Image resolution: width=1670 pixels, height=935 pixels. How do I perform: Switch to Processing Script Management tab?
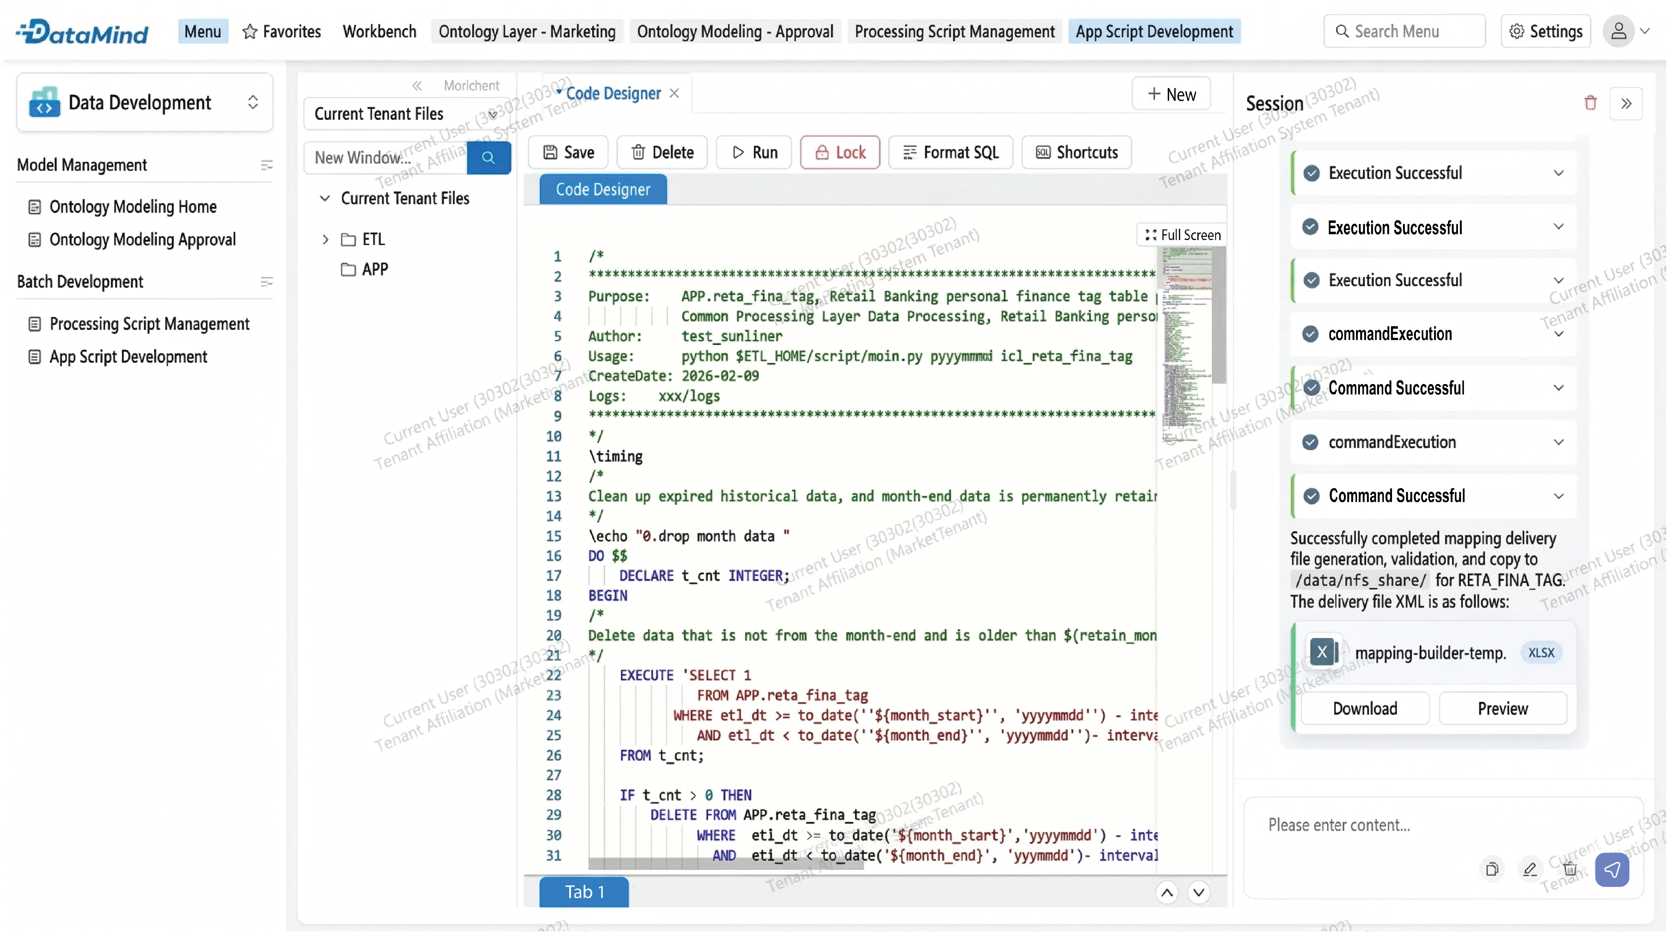coord(954,31)
